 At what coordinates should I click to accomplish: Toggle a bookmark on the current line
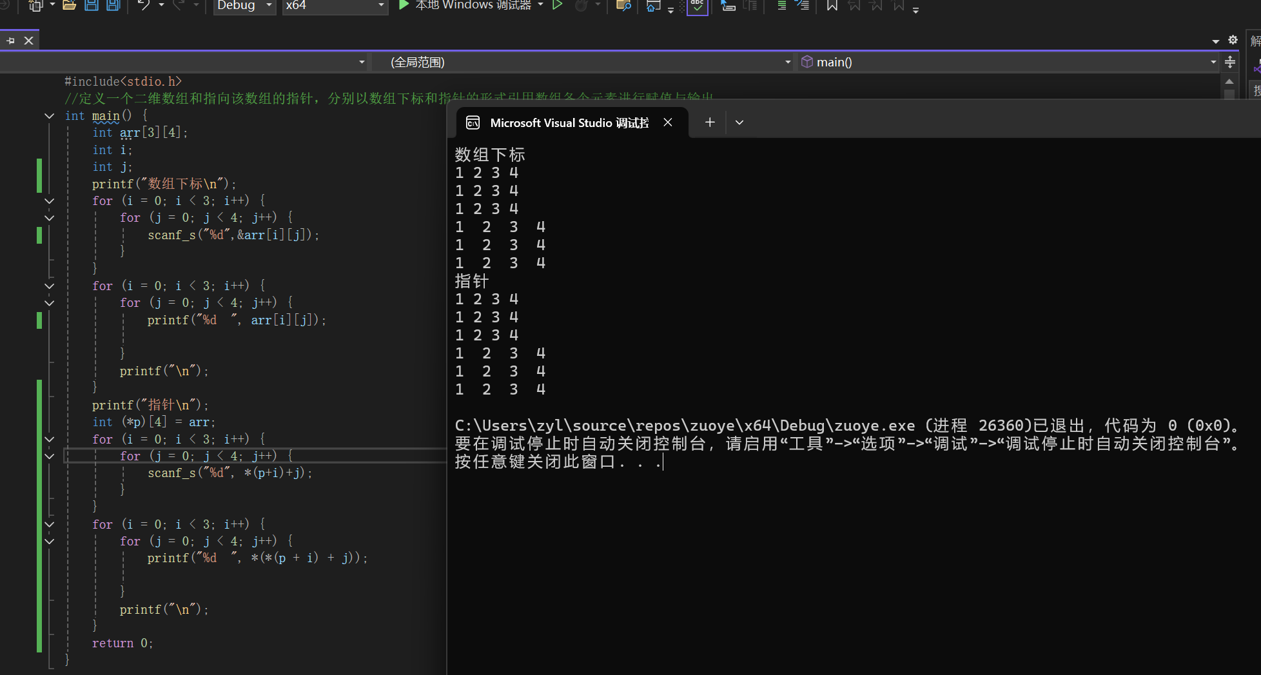[x=832, y=6]
